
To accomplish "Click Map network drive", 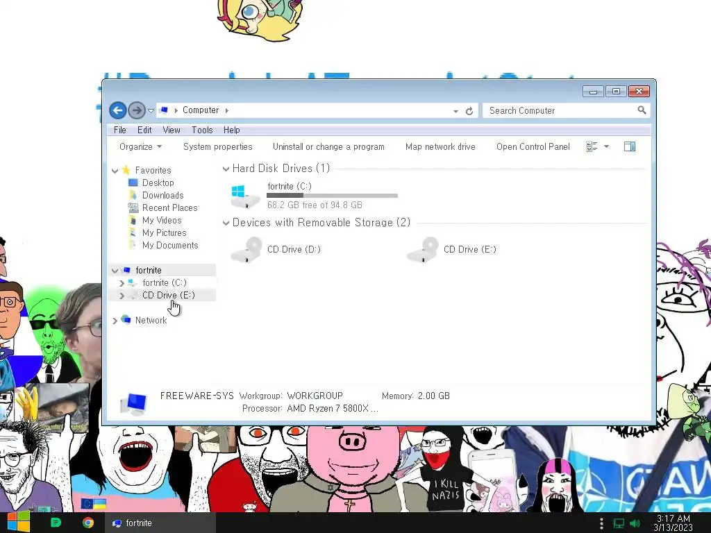I will click(440, 147).
